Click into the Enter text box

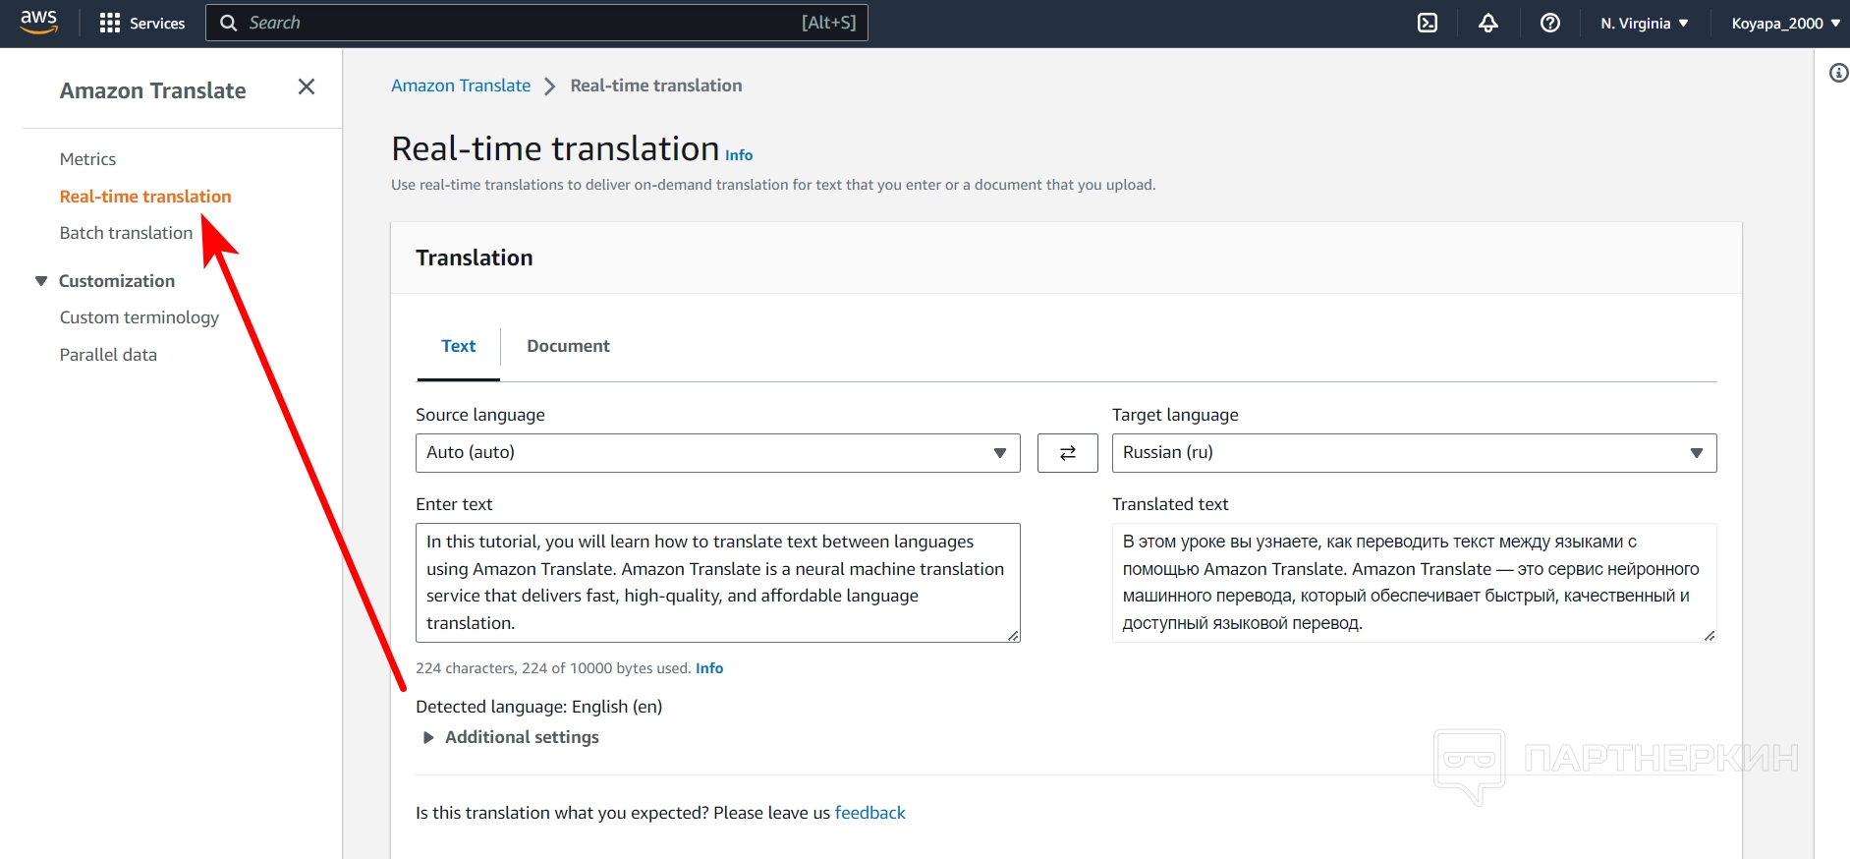(x=717, y=582)
